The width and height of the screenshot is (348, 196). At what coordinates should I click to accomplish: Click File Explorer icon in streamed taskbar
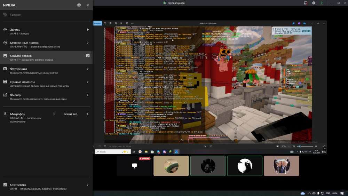pos(146,152)
